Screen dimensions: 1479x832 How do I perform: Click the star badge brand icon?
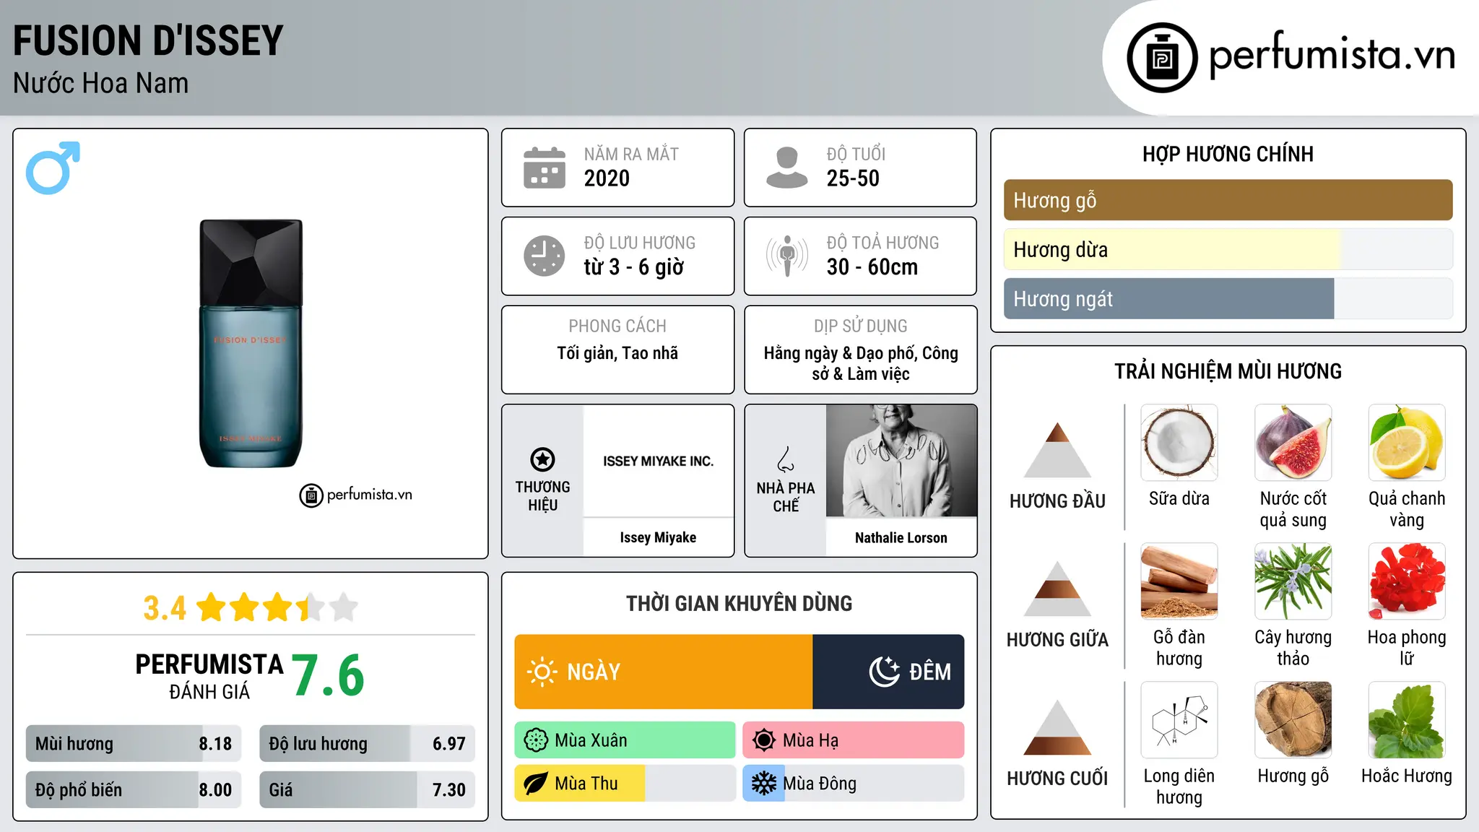(542, 459)
